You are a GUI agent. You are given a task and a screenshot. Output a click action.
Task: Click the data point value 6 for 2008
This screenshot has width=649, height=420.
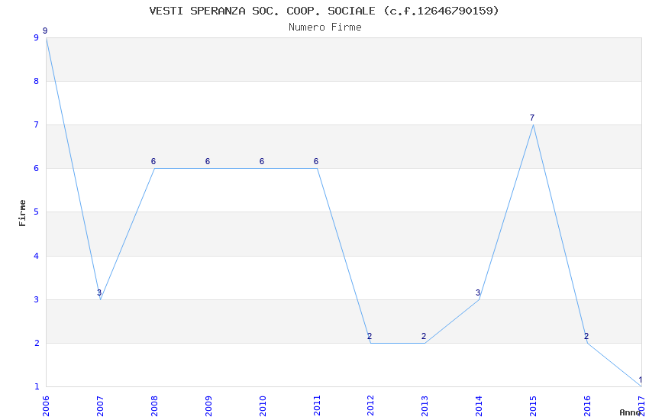pos(153,161)
